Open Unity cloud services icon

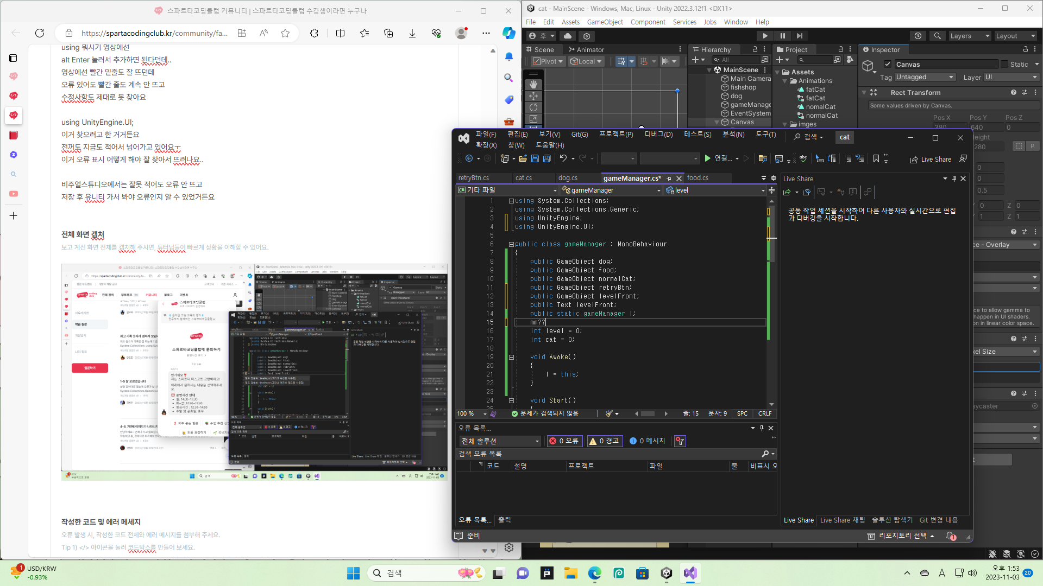(x=568, y=36)
